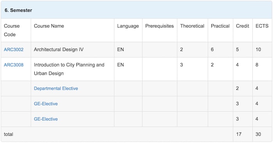Viewport: 273px width, 143px height.
Task: Click the Prerequisites column header
Action: click(160, 26)
